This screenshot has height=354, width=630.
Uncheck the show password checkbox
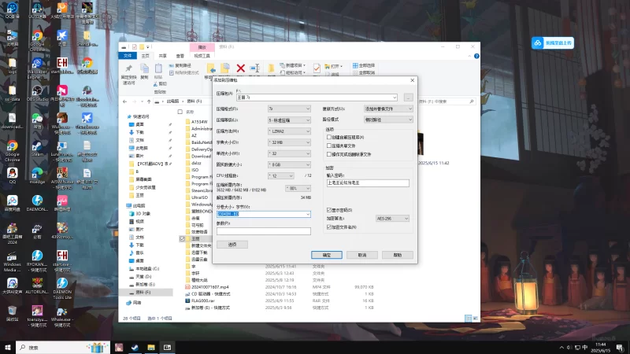pyautogui.click(x=329, y=210)
